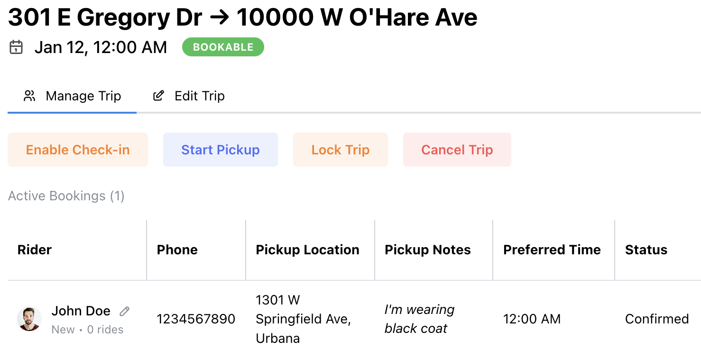
Task: Click the calendar icon beside the trip date
Action: pos(16,47)
